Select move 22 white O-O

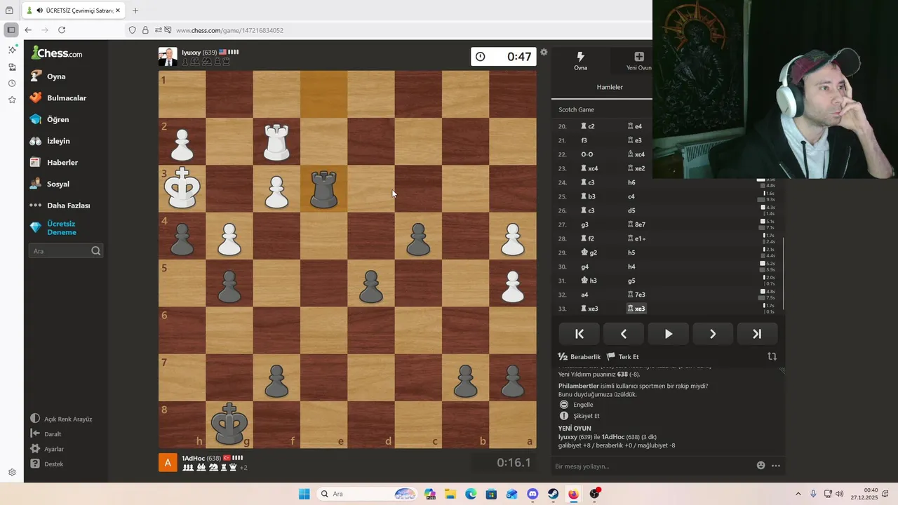(587, 154)
